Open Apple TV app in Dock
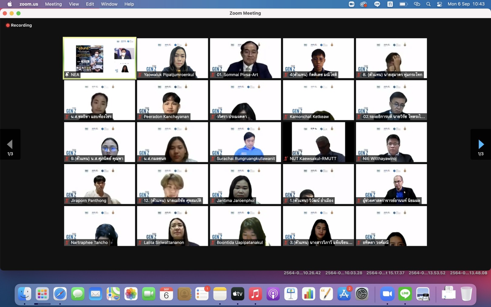Screen dimensions: 491x307 [x=238, y=294]
